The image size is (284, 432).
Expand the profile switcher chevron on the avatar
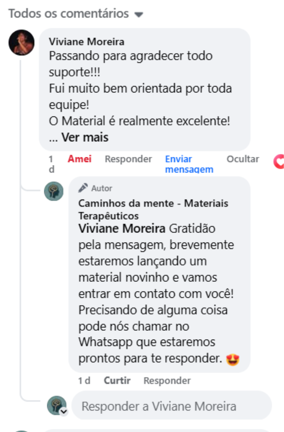pyautogui.click(x=64, y=412)
